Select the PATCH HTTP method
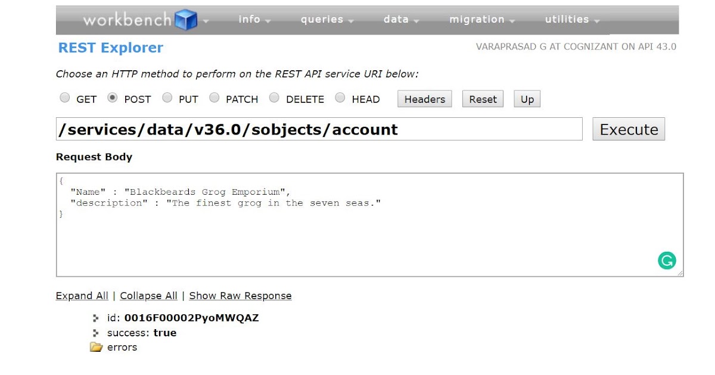 click(x=214, y=98)
